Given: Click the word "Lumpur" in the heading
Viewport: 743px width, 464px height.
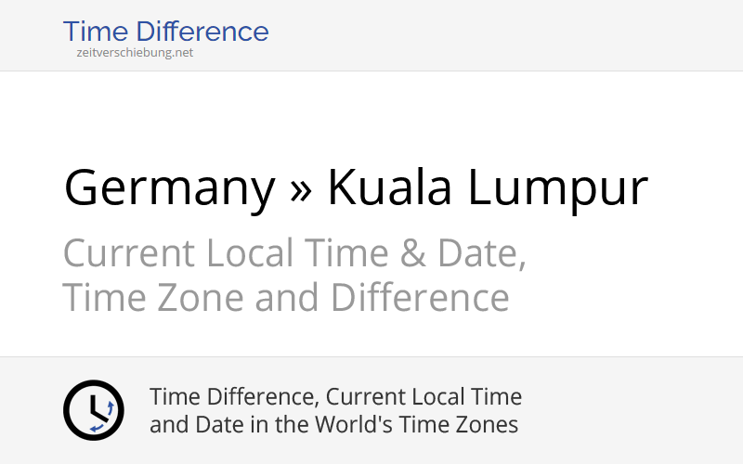Looking at the screenshot, I should coord(557,188).
